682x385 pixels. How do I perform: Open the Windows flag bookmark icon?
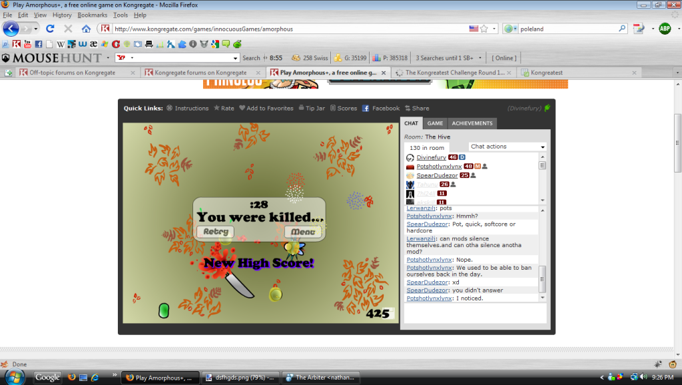[x=105, y=44]
